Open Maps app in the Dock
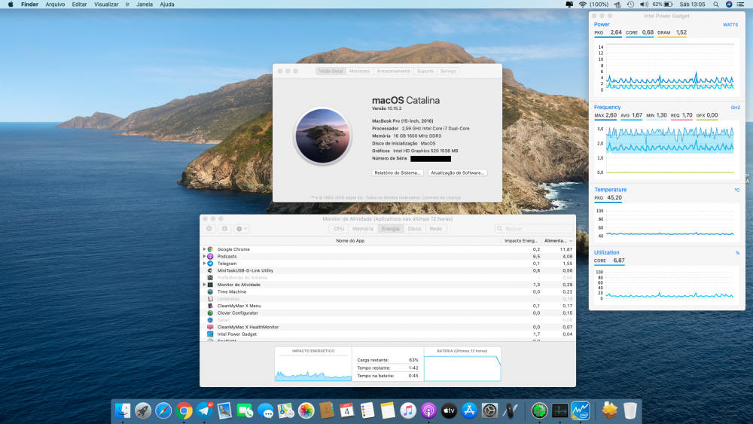Viewport: 753px width, 424px height. pos(285,410)
